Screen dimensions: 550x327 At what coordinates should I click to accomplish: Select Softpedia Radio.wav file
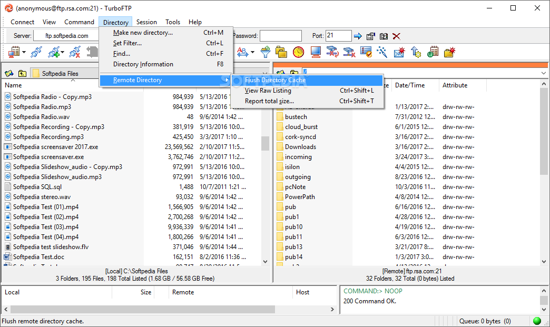[x=41, y=117]
